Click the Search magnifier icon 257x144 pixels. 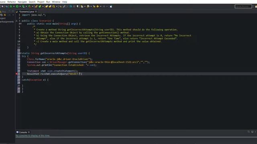click(54, 6)
